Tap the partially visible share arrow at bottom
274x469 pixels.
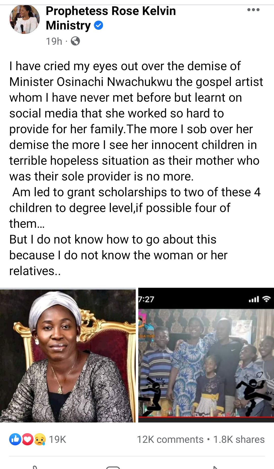[x=215, y=467]
